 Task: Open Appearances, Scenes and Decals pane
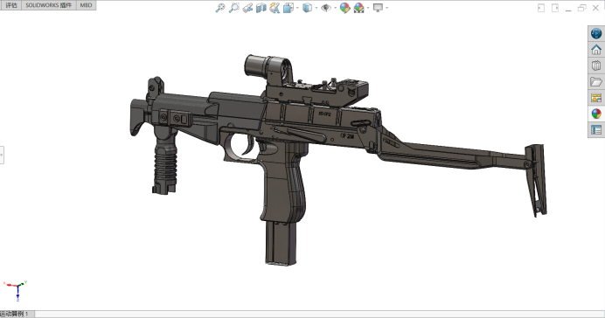click(596, 114)
